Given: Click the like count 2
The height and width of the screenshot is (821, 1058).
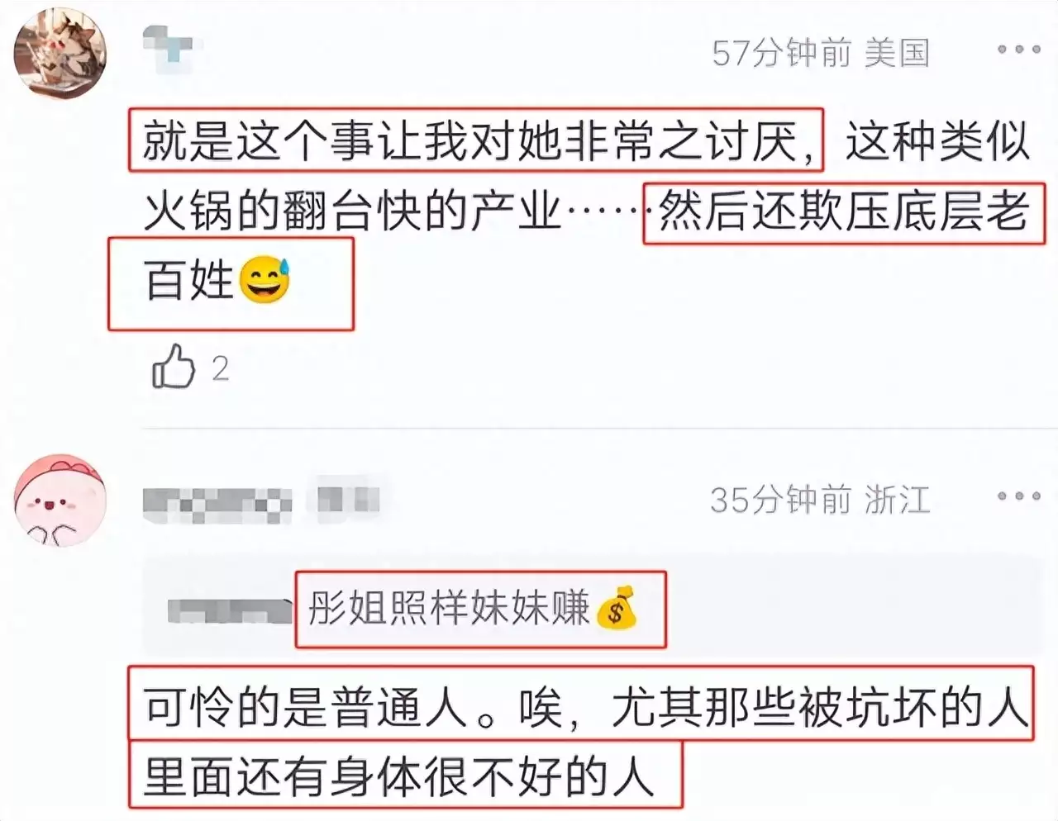Looking at the screenshot, I should pyautogui.click(x=220, y=368).
